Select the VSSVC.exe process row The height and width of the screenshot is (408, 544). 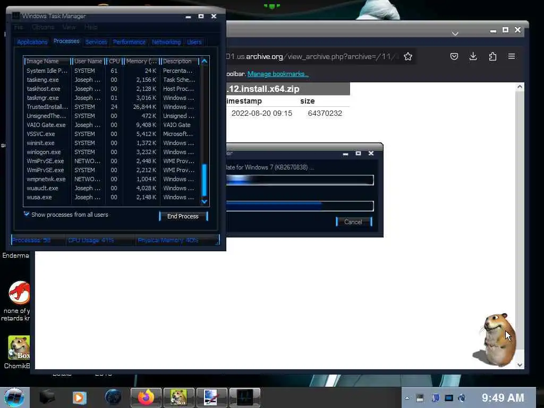112,134
